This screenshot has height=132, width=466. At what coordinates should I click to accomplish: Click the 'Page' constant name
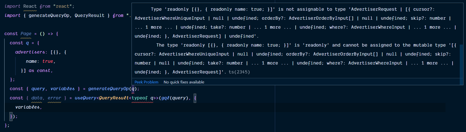(26, 34)
